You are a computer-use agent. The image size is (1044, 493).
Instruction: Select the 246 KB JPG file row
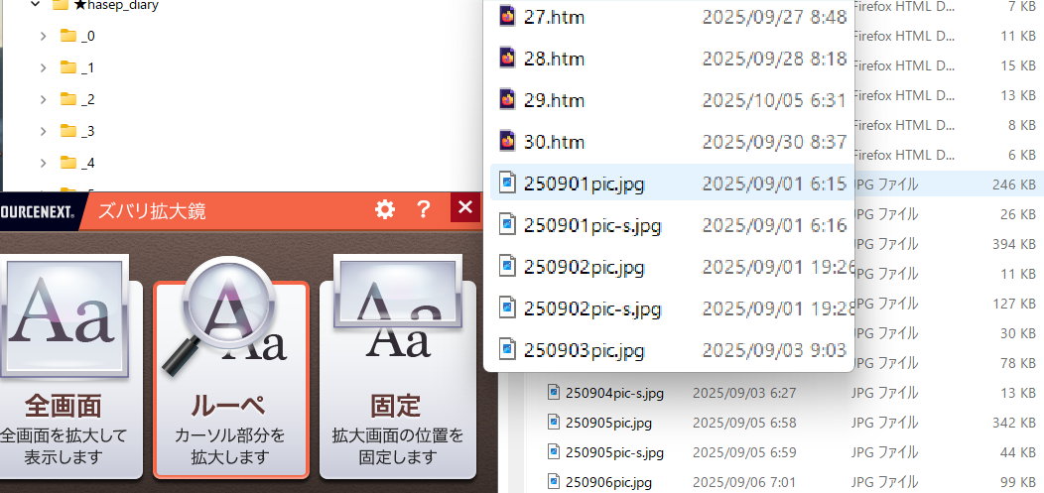coord(943,185)
